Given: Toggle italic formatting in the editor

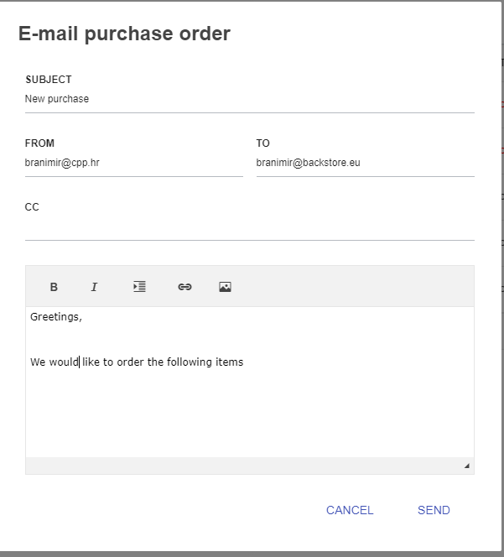Looking at the screenshot, I should click(94, 287).
